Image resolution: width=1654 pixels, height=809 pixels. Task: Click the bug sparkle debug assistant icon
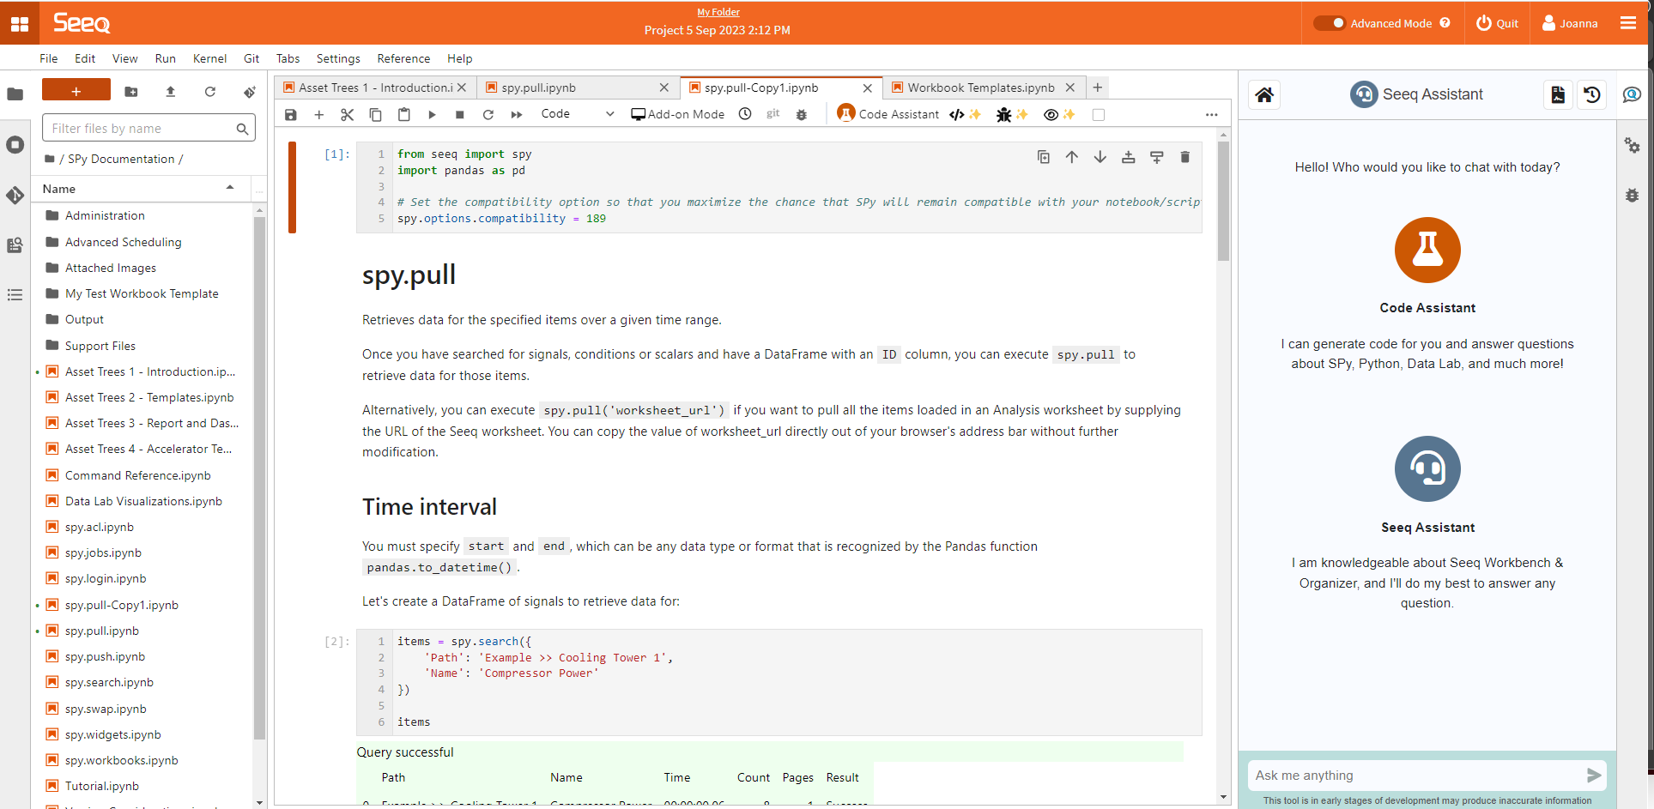1011,114
